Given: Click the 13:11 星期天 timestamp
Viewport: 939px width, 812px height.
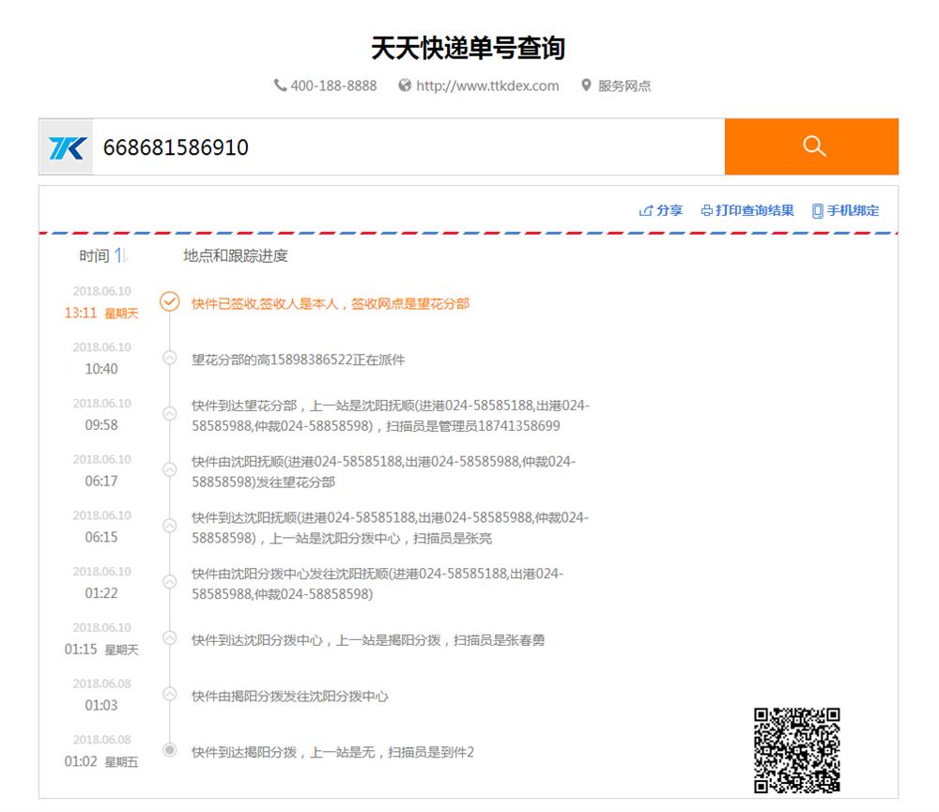Looking at the screenshot, I should tap(101, 314).
